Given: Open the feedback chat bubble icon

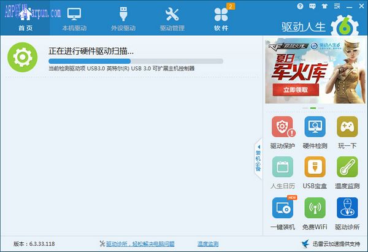Looking at the screenshot, I should (x=312, y=6).
